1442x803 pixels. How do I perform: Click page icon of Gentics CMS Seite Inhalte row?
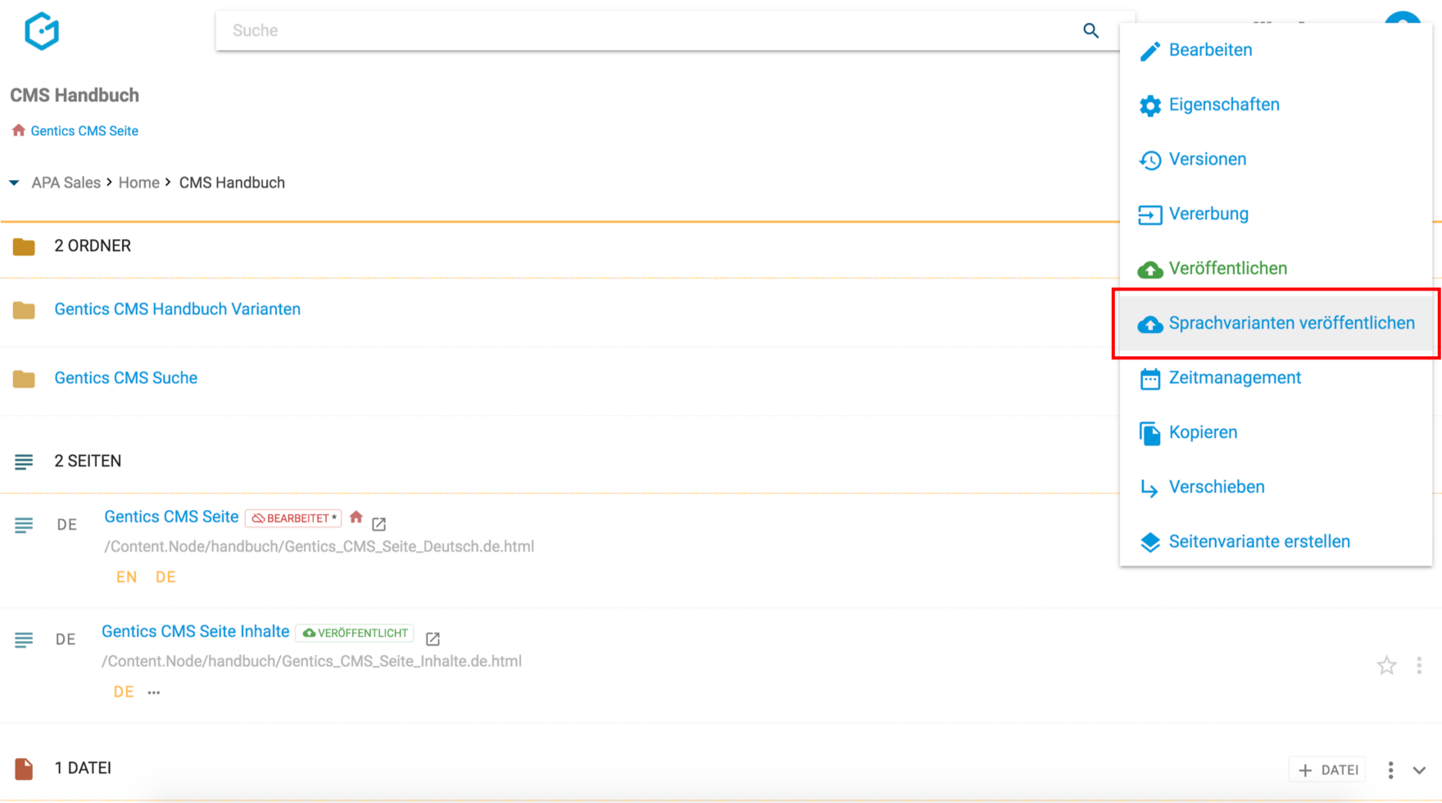(x=24, y=639)
